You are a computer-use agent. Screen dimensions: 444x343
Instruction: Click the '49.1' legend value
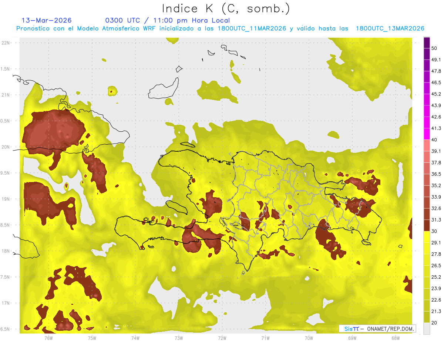(436, 60)
